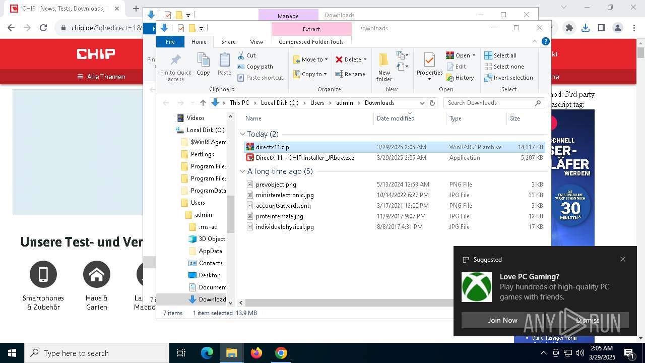Select Contacts in navigation tree
The height and width of the screenshot is (363, 645).
click(x=211, y=263)
